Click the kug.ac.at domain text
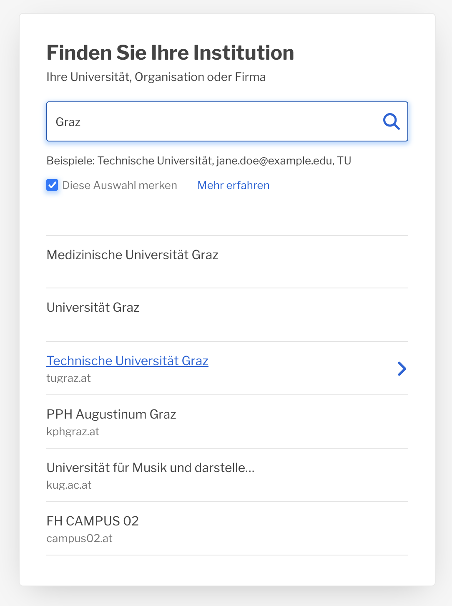Image resolution: width=452 pixels, height=606 pixels. tap(69, 485)
